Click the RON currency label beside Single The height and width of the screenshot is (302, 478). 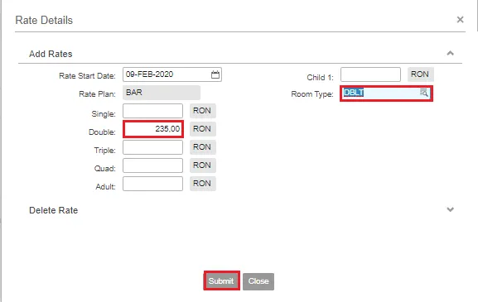202,111
